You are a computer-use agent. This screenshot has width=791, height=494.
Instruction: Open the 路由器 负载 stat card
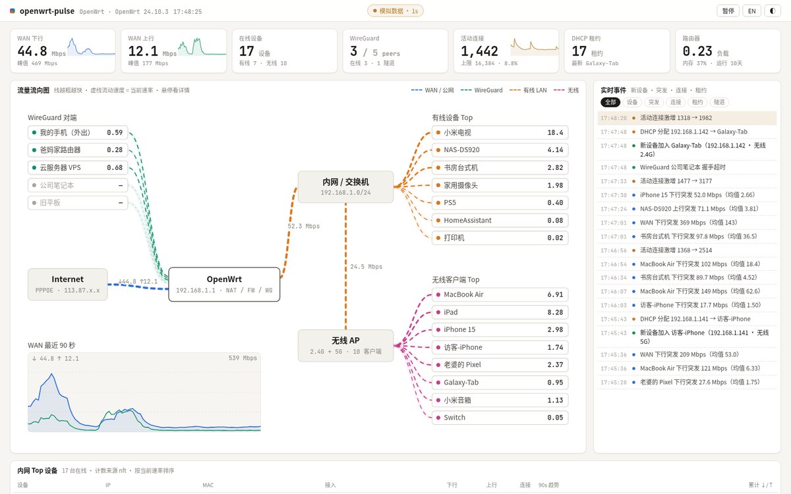pos(728,51)
